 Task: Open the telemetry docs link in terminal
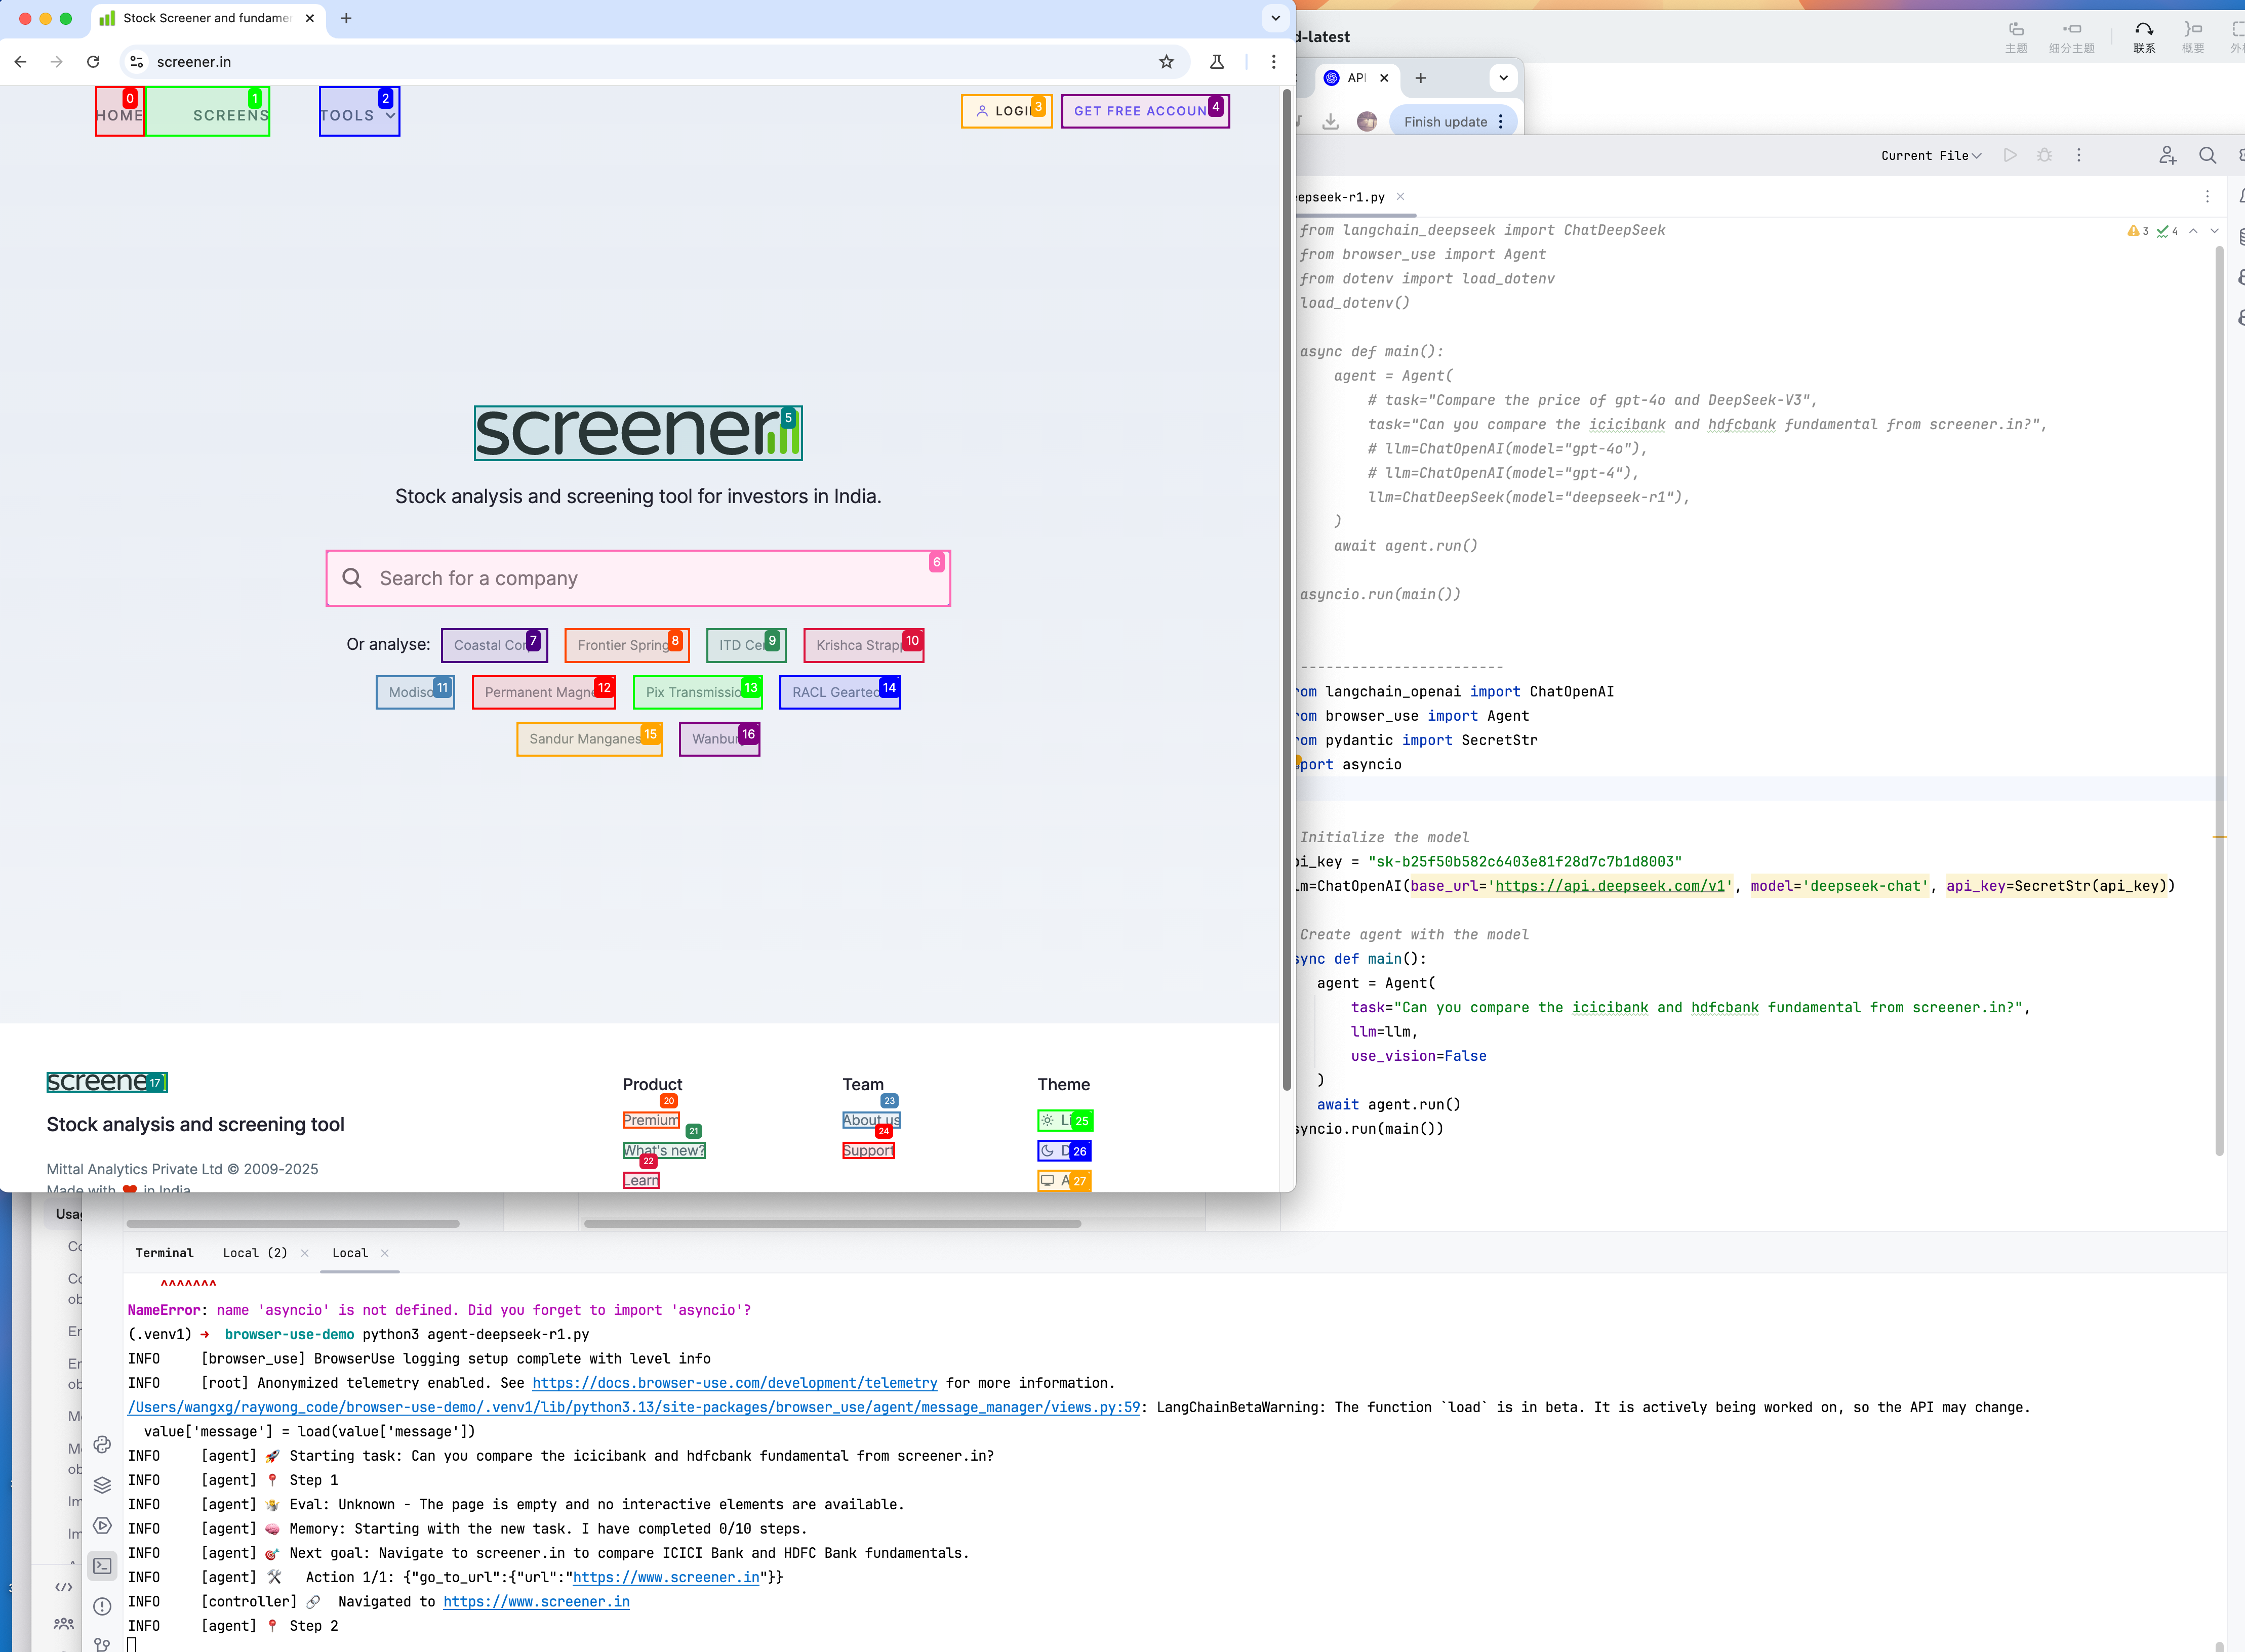click(734, 1383)
